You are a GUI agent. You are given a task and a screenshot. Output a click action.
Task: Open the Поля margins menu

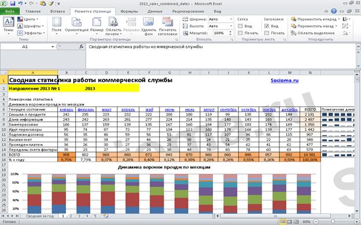[x=57, y=25]
